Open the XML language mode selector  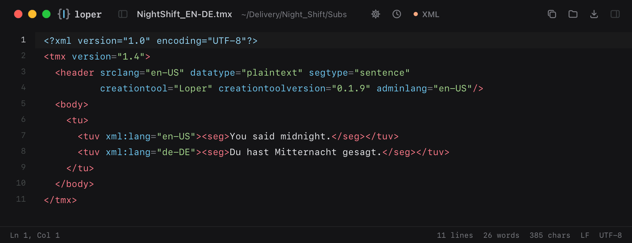tap(427, 14)
